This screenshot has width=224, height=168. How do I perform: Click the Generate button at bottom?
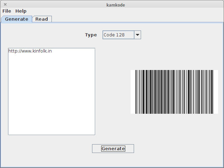click(113, 148)
